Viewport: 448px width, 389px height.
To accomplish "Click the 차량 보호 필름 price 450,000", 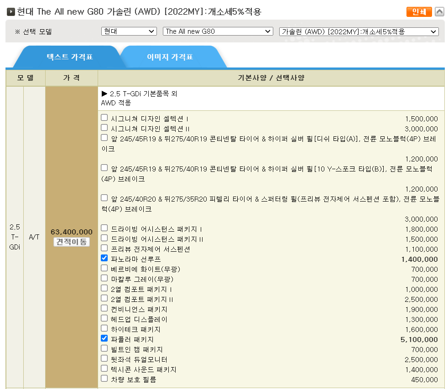I will point(424,380).
